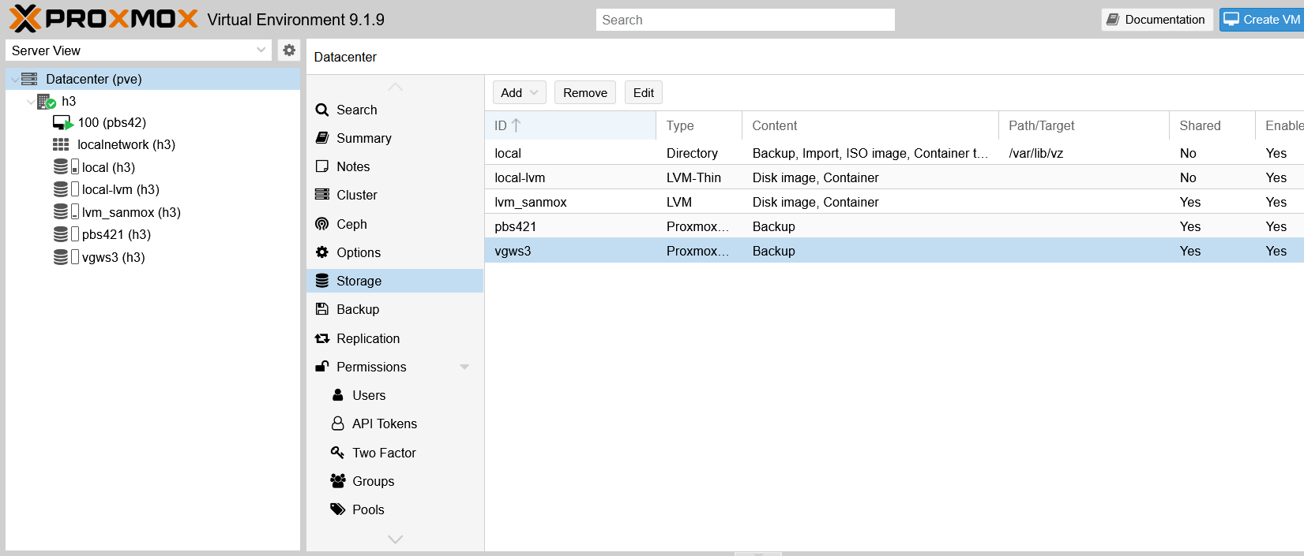Click the lvm_sanmox (h3) storage icon
This screenshot has height=556, width=1304.
66,212
